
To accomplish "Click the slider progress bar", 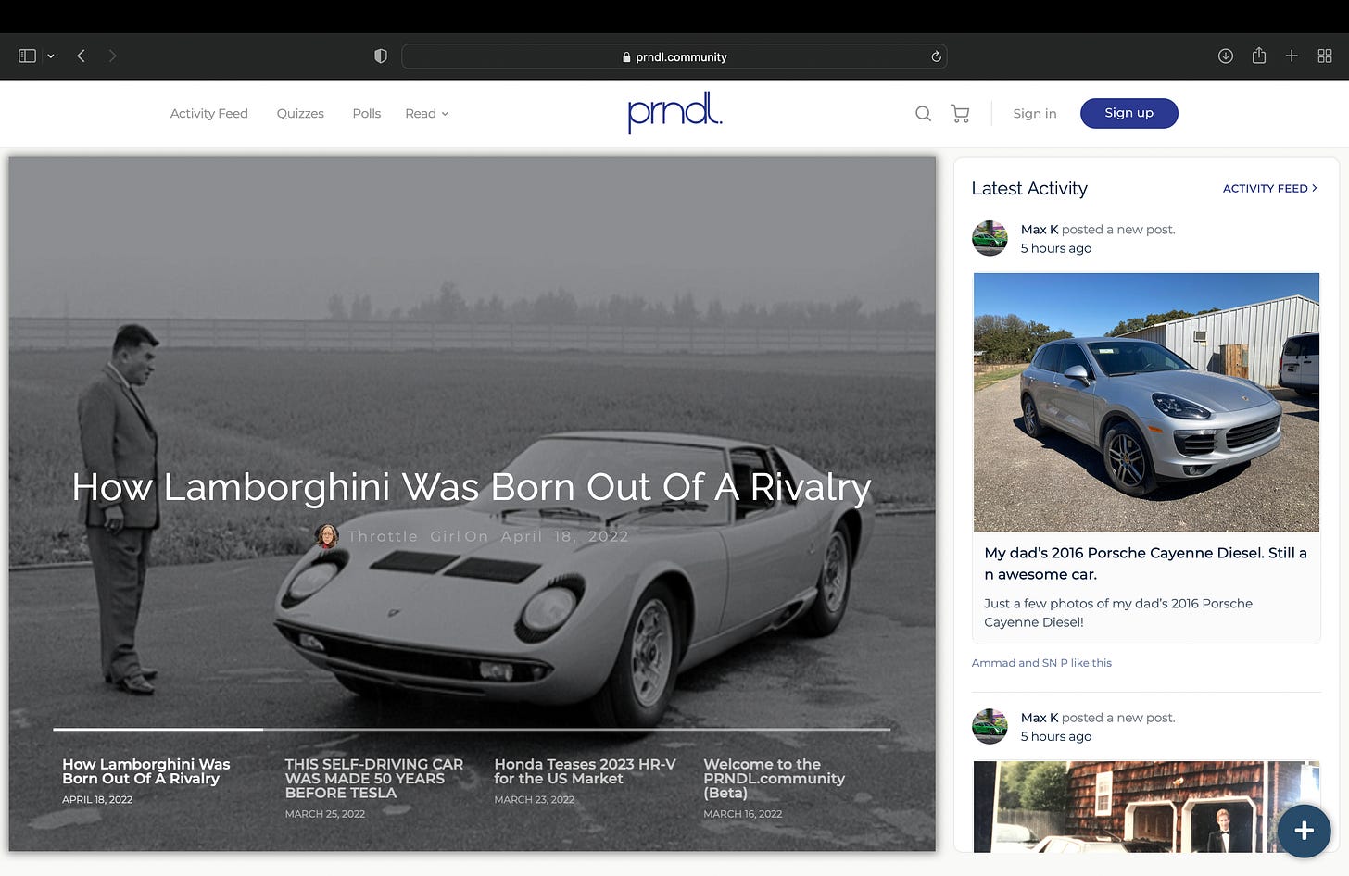I will (472, 730).
